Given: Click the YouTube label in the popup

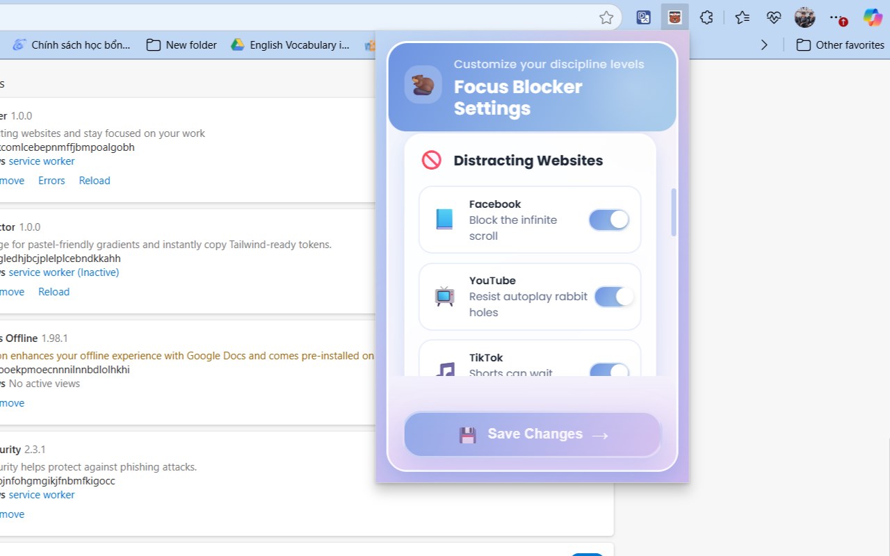Looking at the screenshot, I should coord(492,281).
